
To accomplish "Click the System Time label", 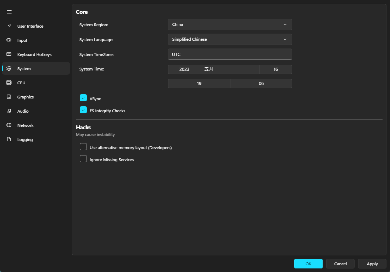I will point(91,69).
